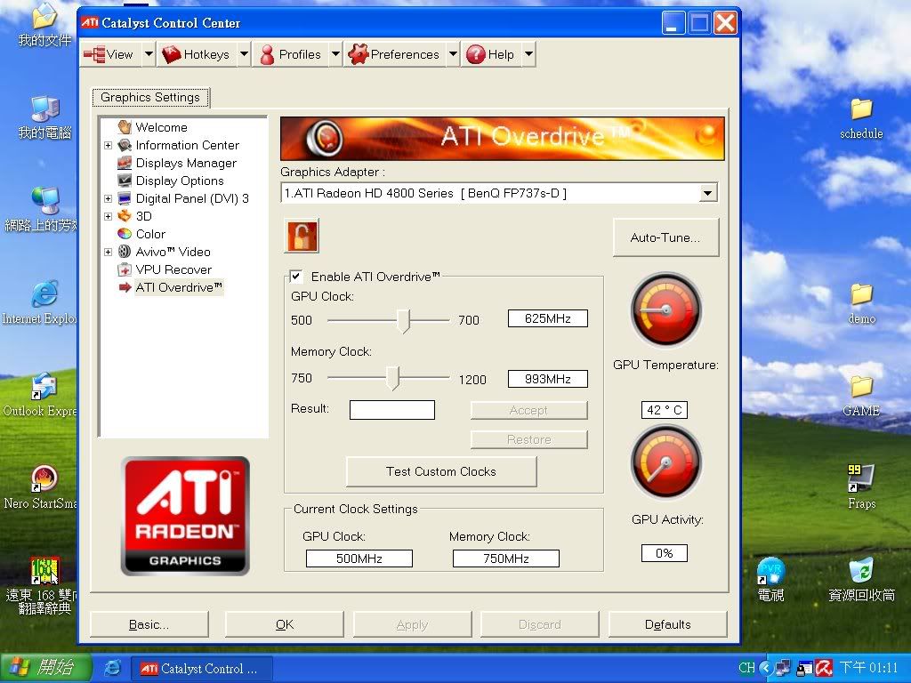Image resolution: width=911 pixels, height=683 pixels.
Task: Open the Hotkeys menu
Action: coord(196,54)
